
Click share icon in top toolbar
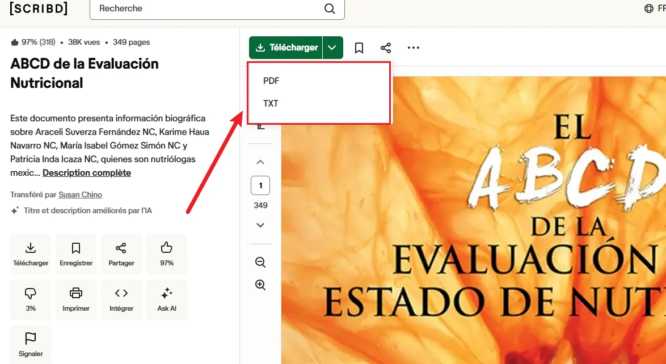coord(386,48)
